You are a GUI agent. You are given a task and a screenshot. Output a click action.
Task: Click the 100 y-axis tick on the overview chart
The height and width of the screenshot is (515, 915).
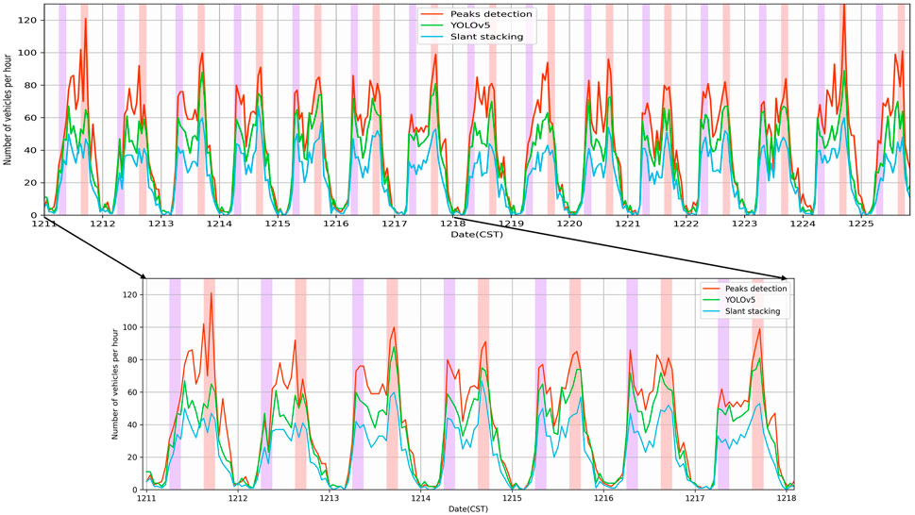click(x=28, y=53)
